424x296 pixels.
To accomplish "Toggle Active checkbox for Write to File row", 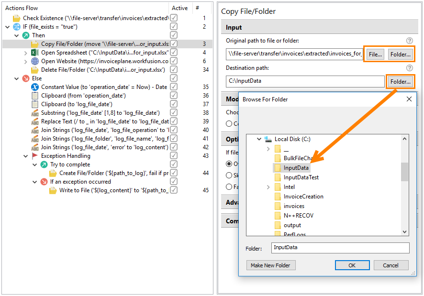I will click(174, 190).
